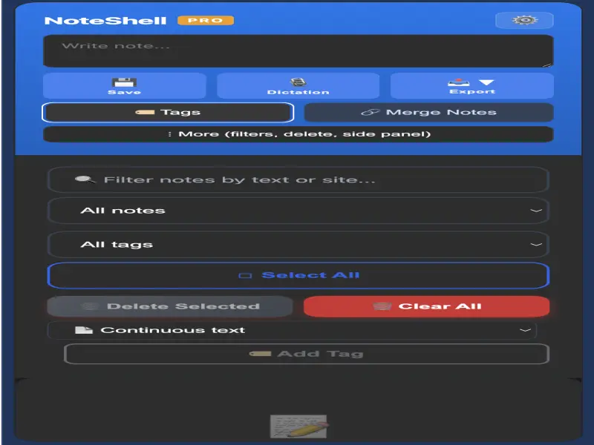Open the Tags panel

coord(168,112)
